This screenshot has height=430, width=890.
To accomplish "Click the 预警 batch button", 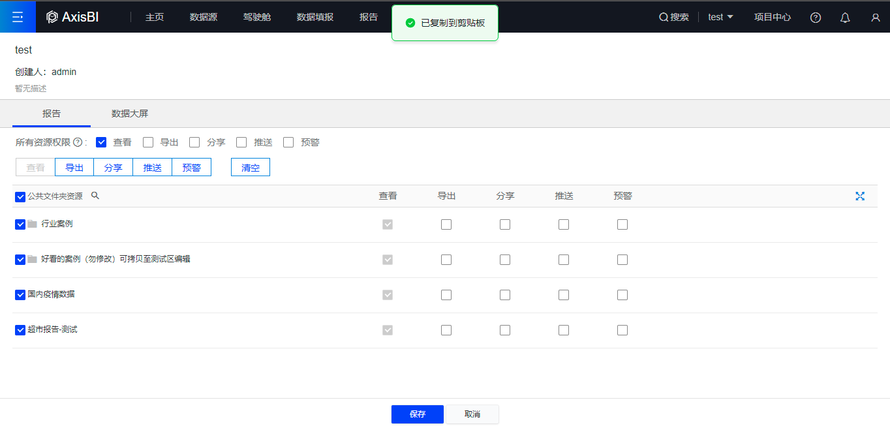I will point(192,167).
